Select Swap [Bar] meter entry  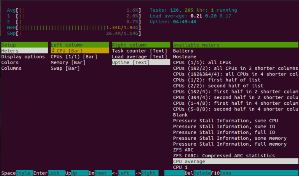(x=65, y=69)
